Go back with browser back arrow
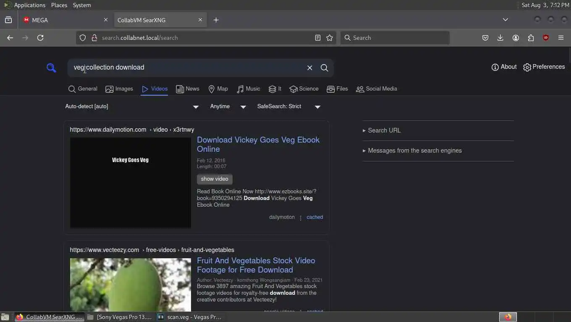 pyautogui.click(x=10, y=38)
